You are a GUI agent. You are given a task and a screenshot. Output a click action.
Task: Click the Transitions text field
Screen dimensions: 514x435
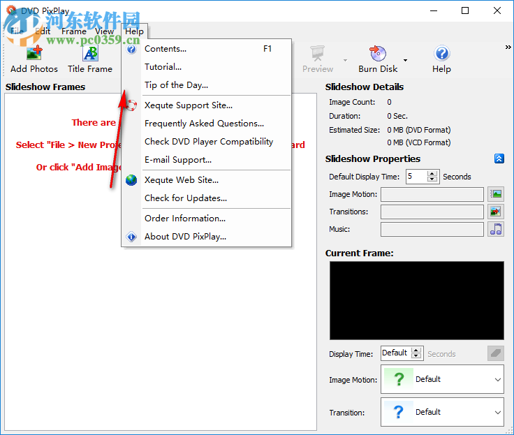coord(432,212)
